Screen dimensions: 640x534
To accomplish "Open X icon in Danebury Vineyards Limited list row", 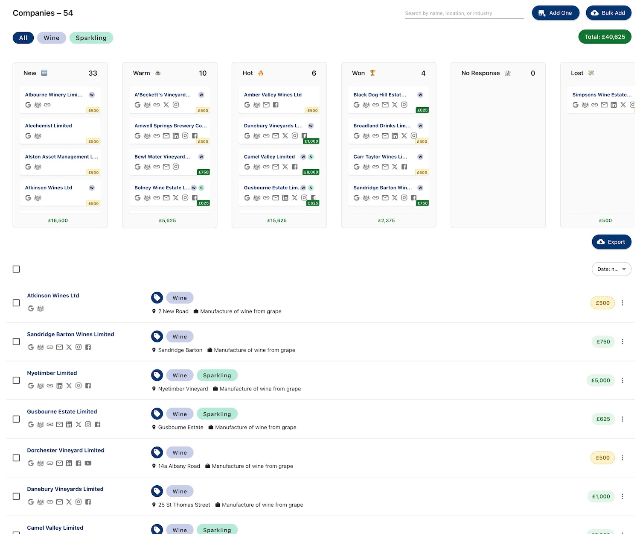I will (x=69, y=502).
